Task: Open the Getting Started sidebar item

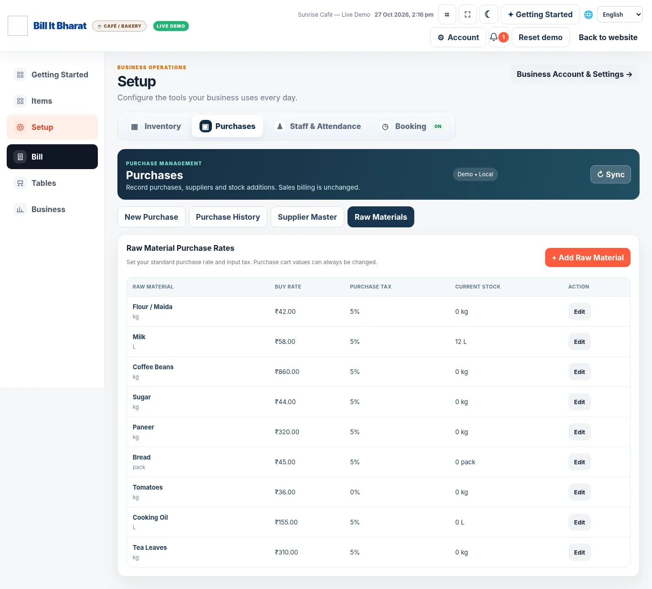Action: tap(52, 75)
